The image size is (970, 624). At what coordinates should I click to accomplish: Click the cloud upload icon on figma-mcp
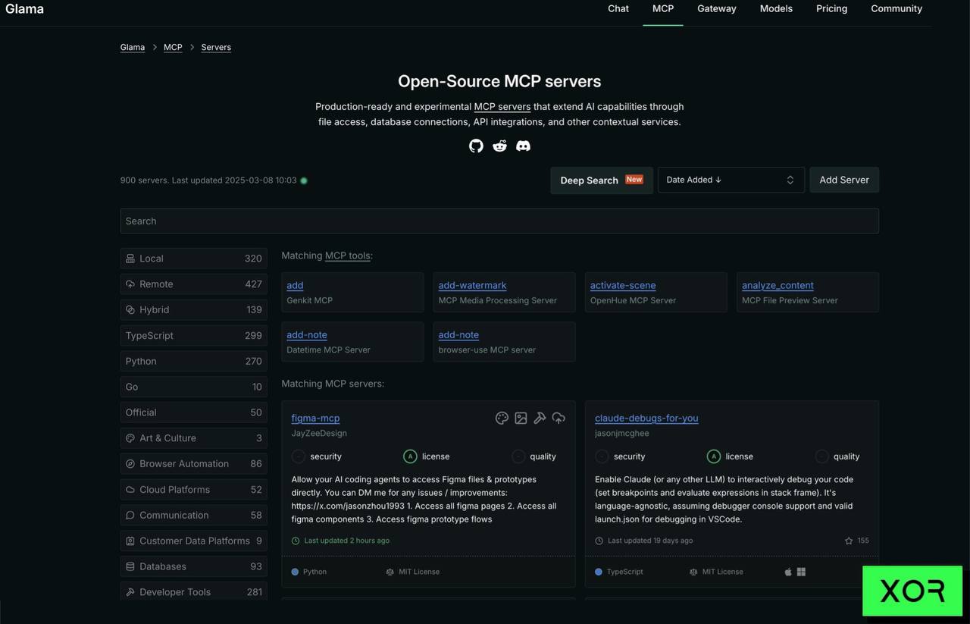[559, 419]
